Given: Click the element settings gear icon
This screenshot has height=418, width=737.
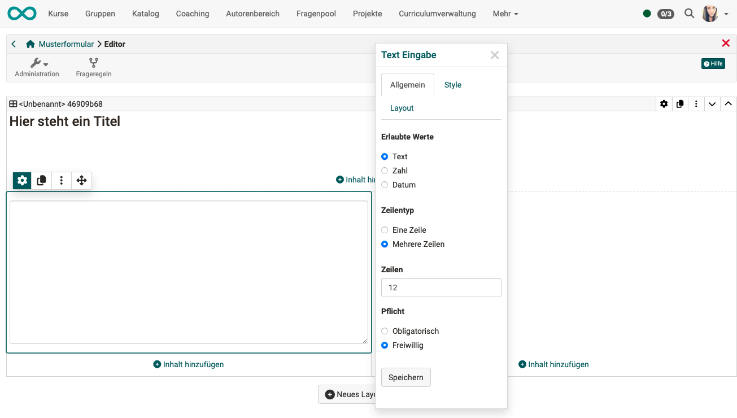Looking at the screenshot, I should tap(22, 181).
